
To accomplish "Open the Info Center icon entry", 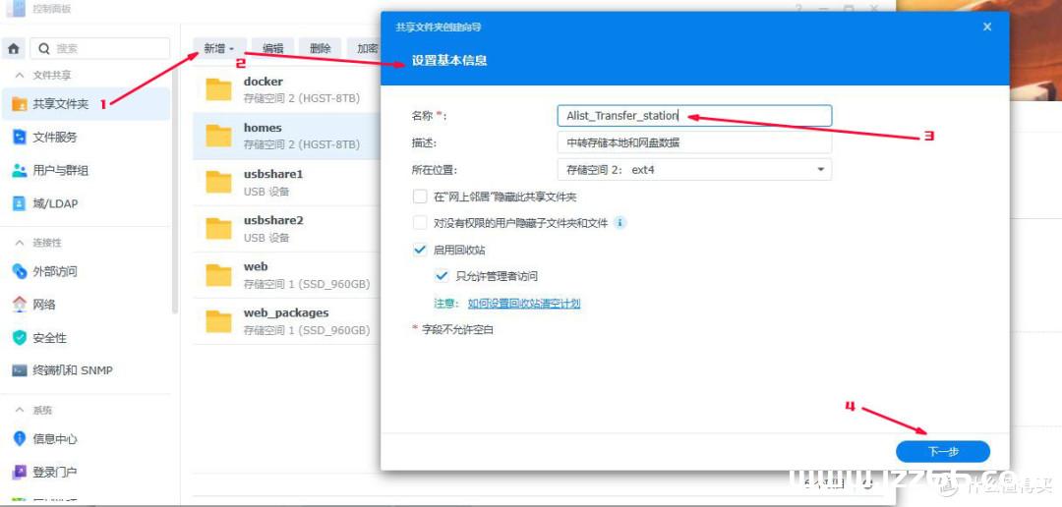I will pyautogui.click(x=20, y=438).
